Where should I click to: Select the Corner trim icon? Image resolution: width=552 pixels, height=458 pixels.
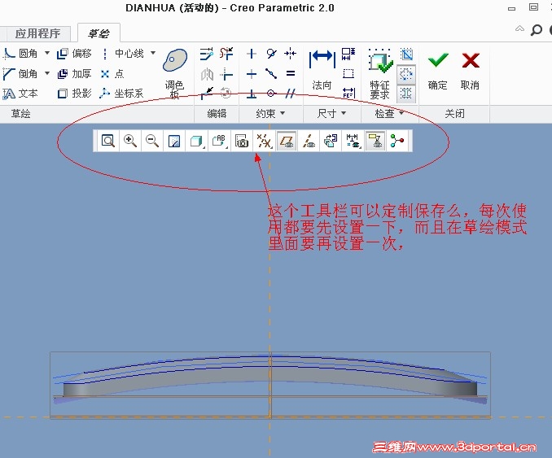226,74
